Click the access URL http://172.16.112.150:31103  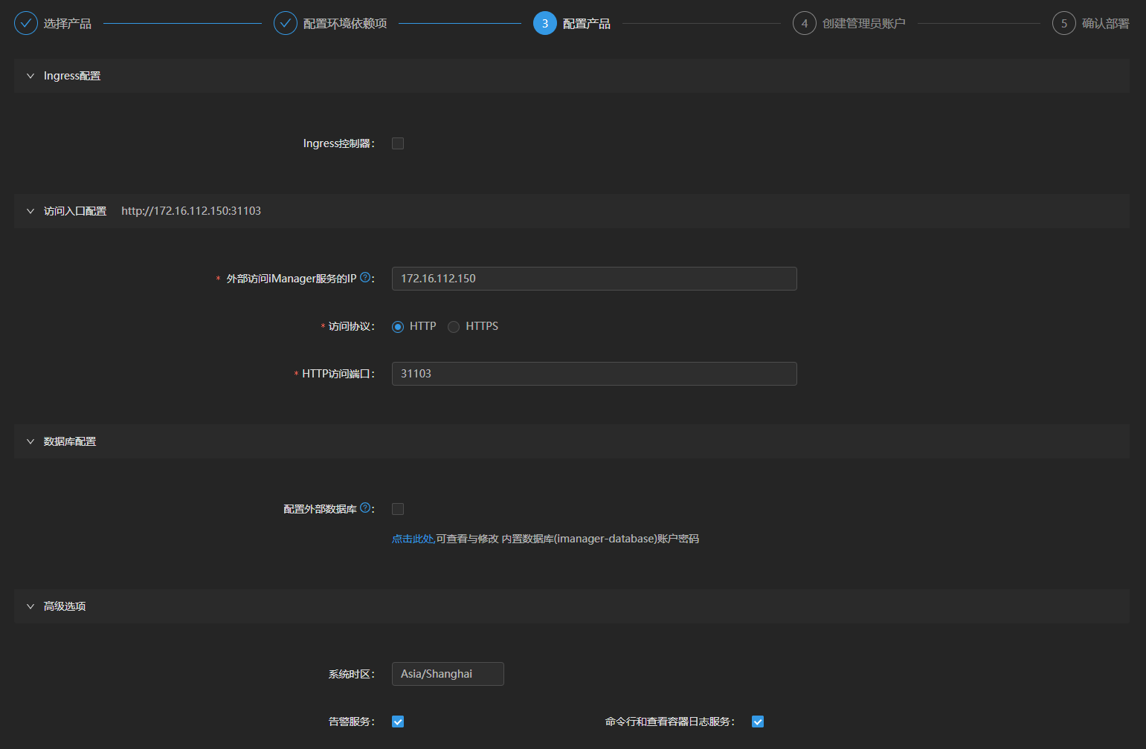[x=190, y=211]
